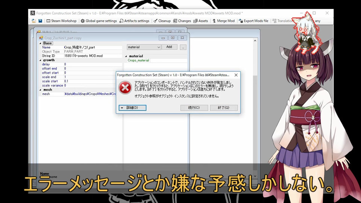
Task: Open the Changes list
Action: pyautogui.click(x=182, y=21)
